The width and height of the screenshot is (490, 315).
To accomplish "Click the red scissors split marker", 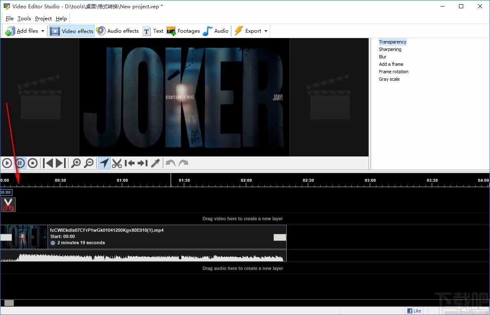I will [x=8, y=204].
